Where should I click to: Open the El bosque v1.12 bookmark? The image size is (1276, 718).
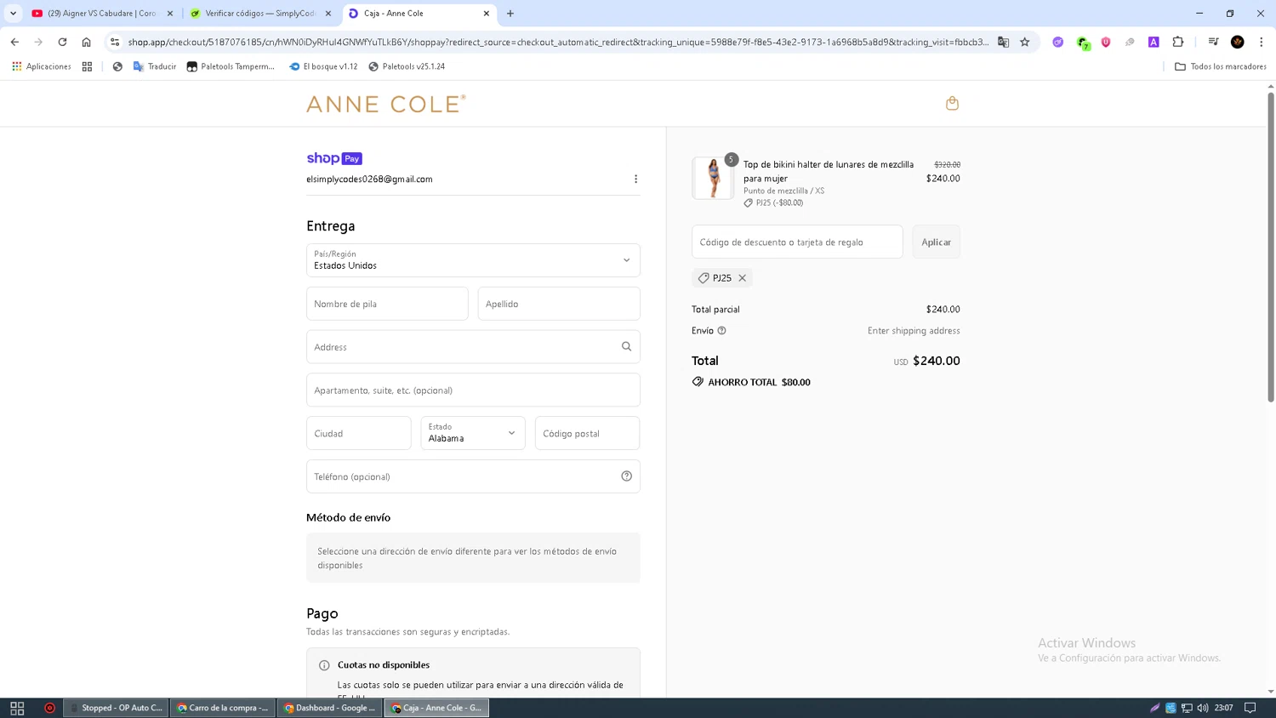(323, 66)
